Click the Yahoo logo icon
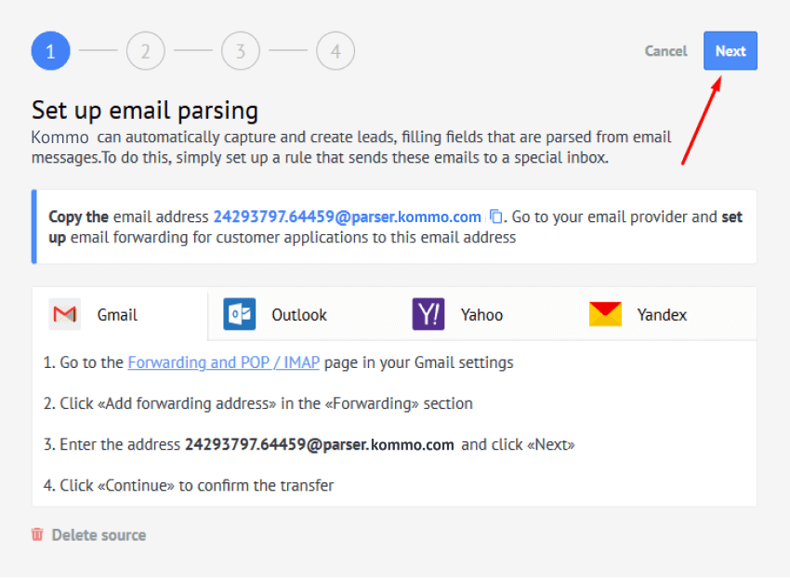790x578 pixels. click(428, 314)
